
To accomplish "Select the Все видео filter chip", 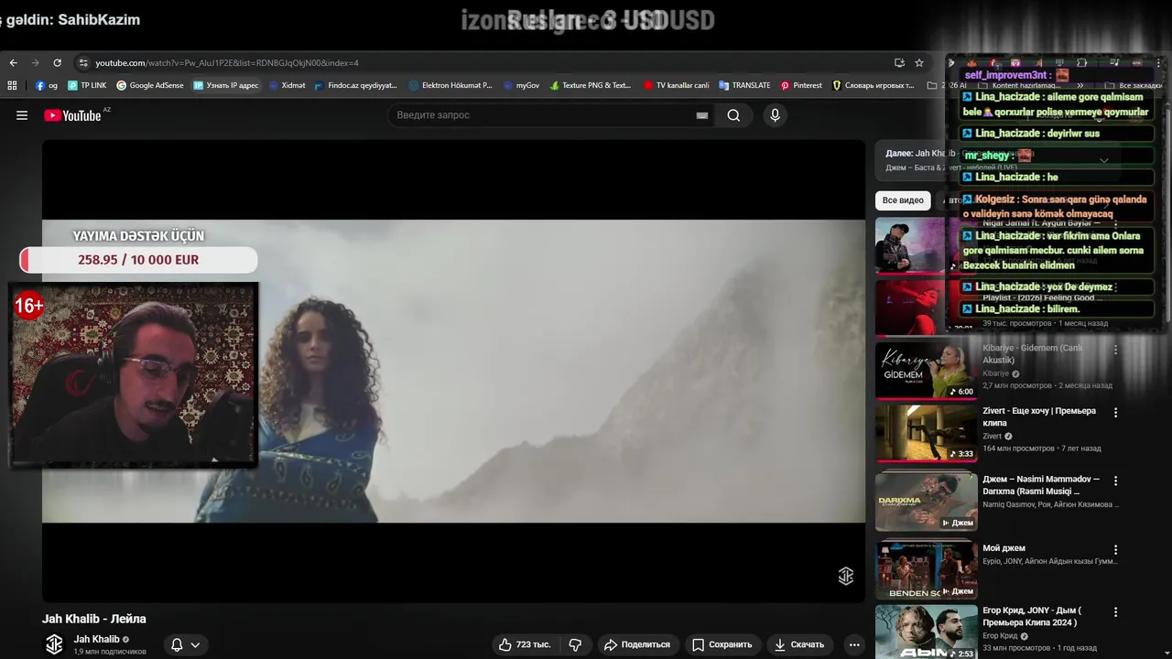I will (x=903, y=200).
